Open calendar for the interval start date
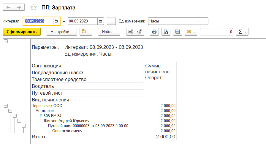This screenshot has height=144, width=266. (56, 21)
